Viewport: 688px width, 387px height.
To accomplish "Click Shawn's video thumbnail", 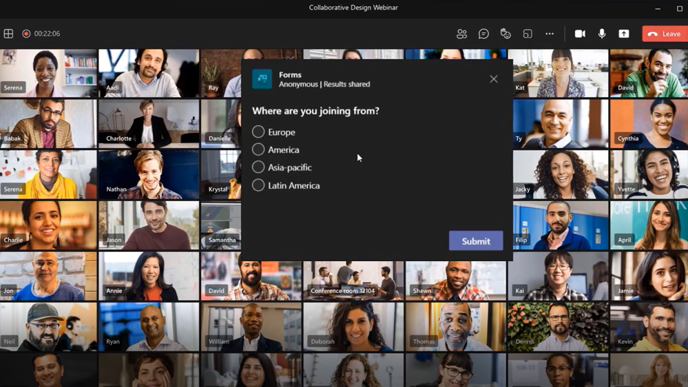I will [455, 281].
